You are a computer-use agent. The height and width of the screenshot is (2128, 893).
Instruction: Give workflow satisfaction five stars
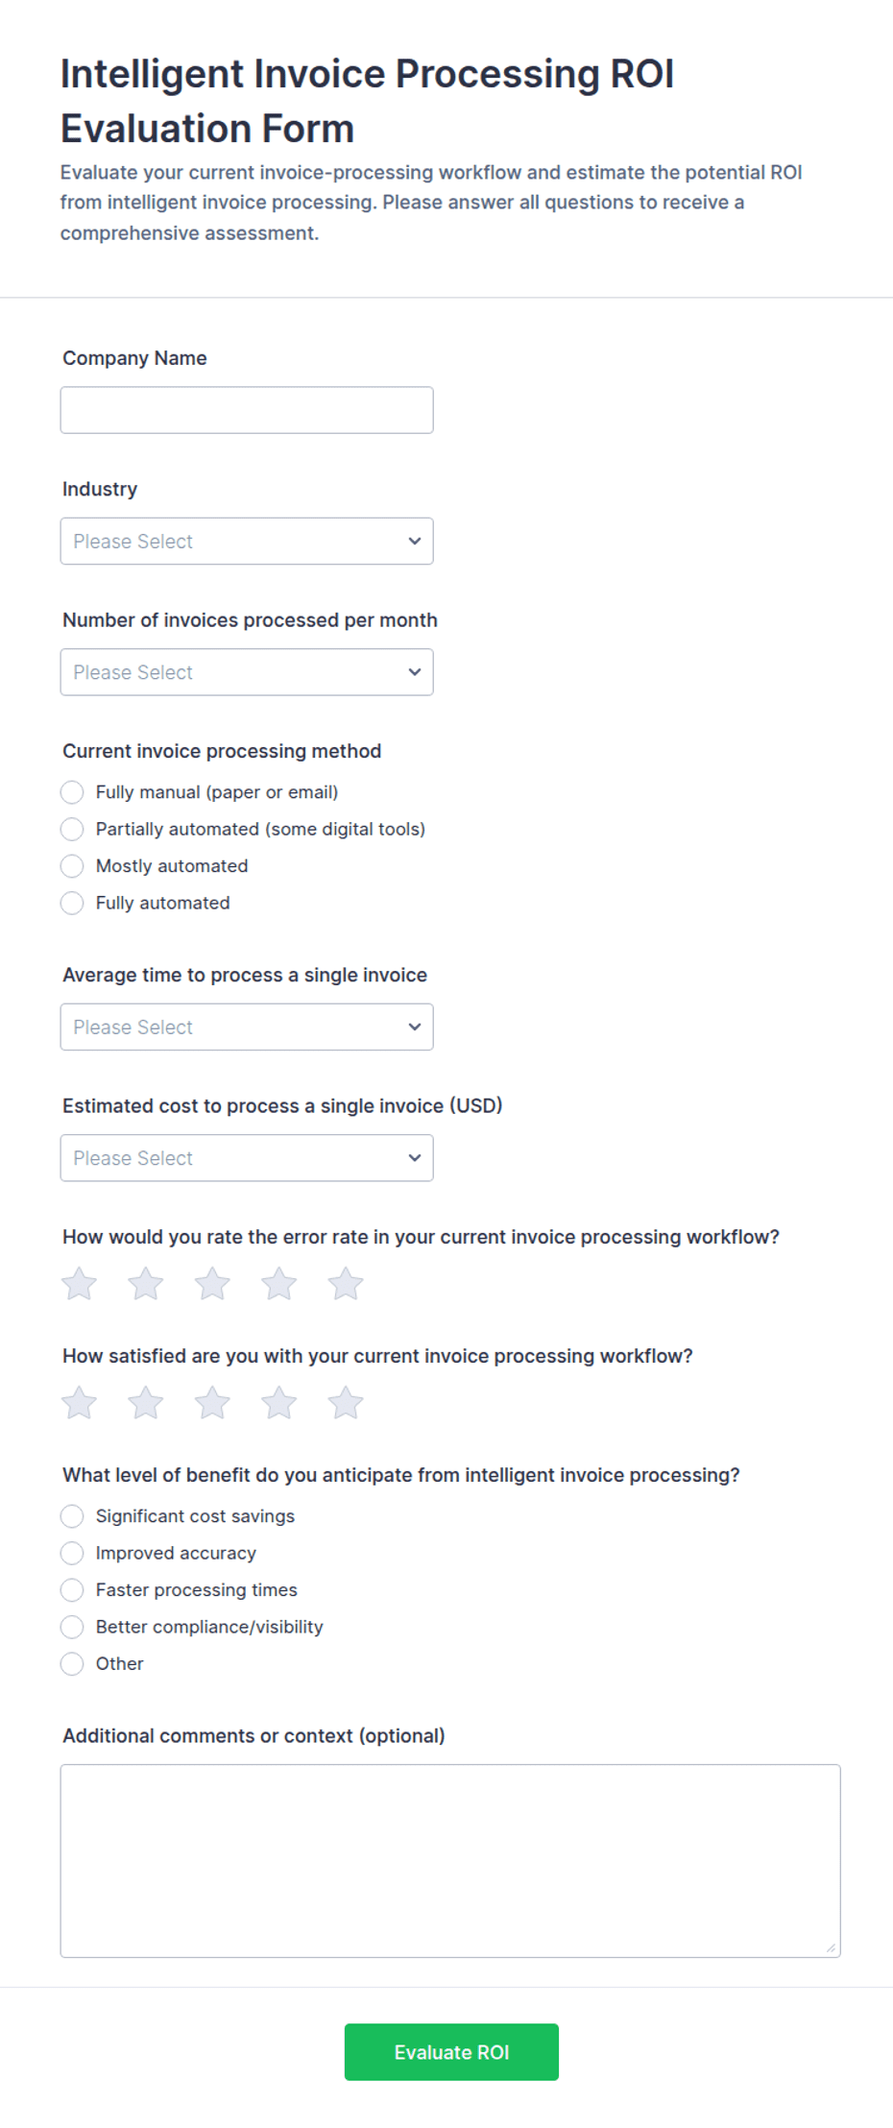click(x=346, y=1403)
